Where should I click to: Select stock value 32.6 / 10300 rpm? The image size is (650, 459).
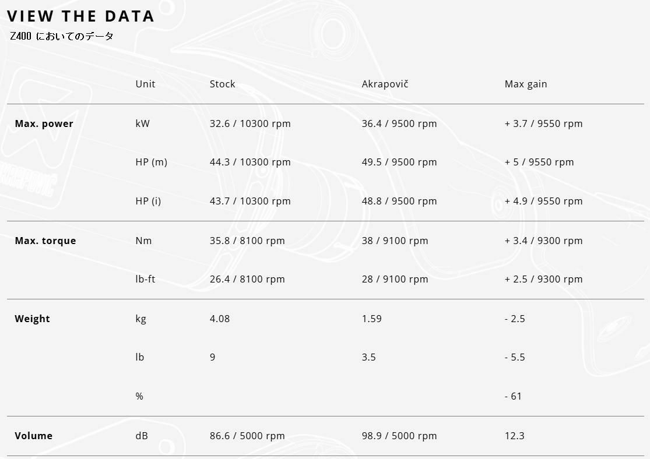pyautogui.click(x=250, y=123)
